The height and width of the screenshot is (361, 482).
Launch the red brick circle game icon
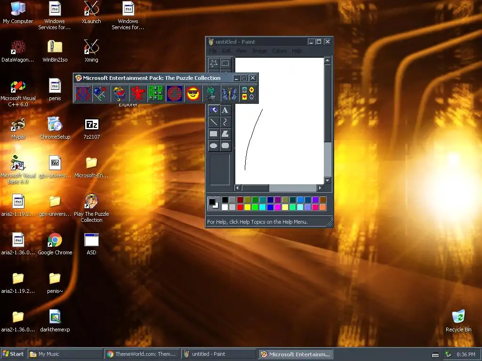pos(174,94)
